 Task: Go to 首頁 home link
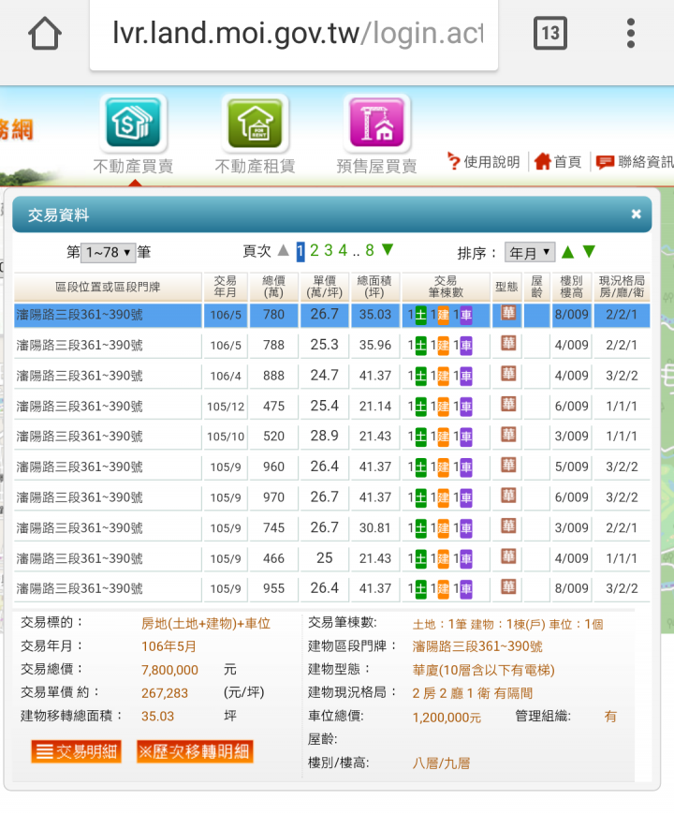[x=557, y=162]
